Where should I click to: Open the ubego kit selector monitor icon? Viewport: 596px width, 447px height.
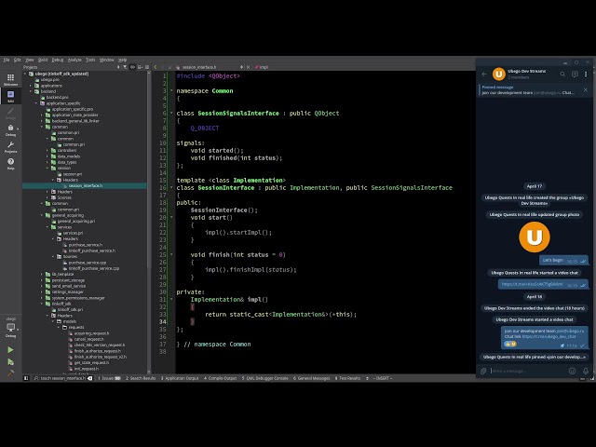coord(10,327)
